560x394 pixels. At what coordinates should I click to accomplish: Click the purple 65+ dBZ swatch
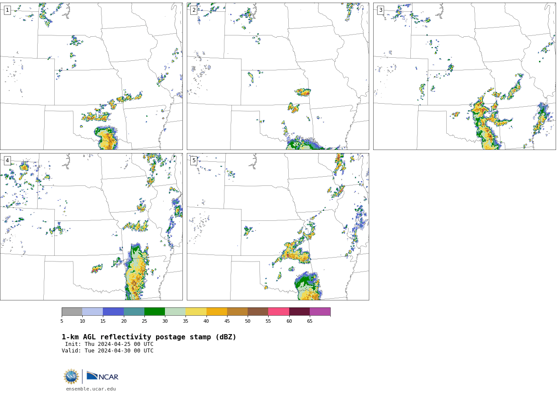[320, 312]
